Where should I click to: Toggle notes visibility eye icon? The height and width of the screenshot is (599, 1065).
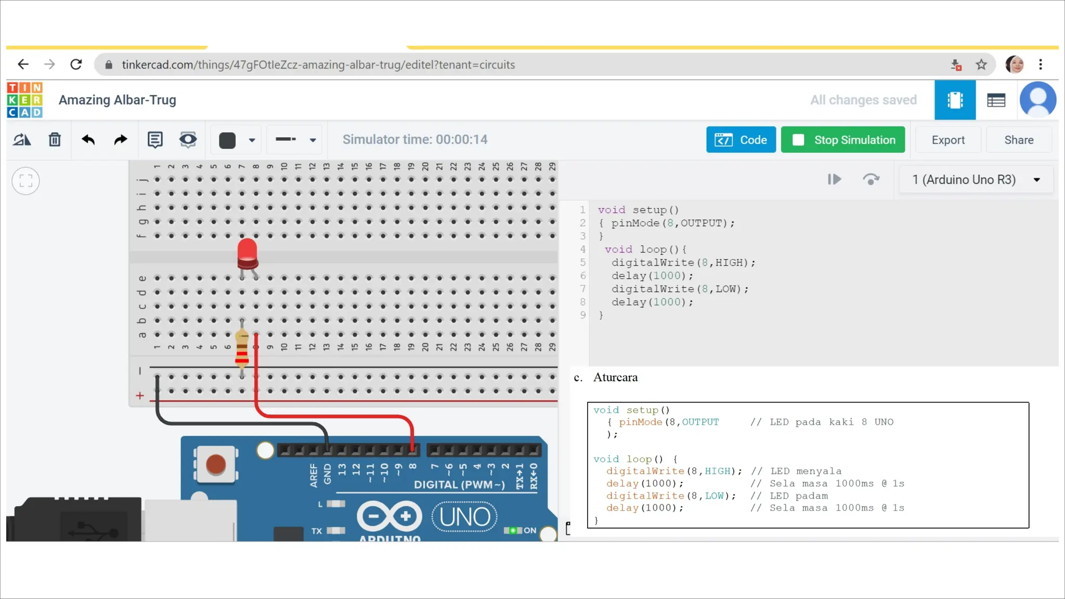[188, 140]
